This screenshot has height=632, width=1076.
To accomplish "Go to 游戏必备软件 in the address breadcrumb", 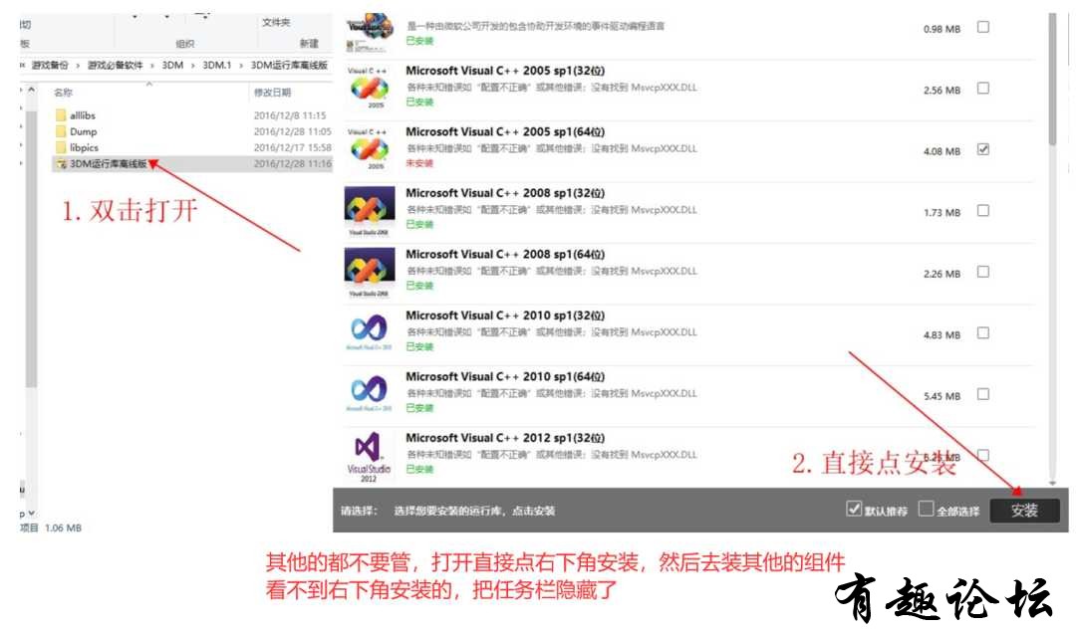I will (x=116, y=65).
